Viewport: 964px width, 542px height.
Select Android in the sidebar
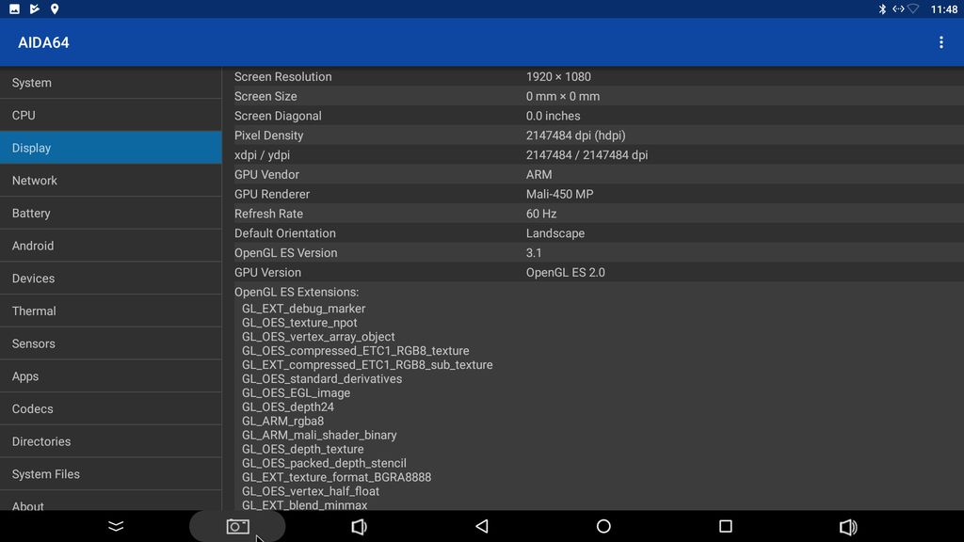[x=110, y=246]
